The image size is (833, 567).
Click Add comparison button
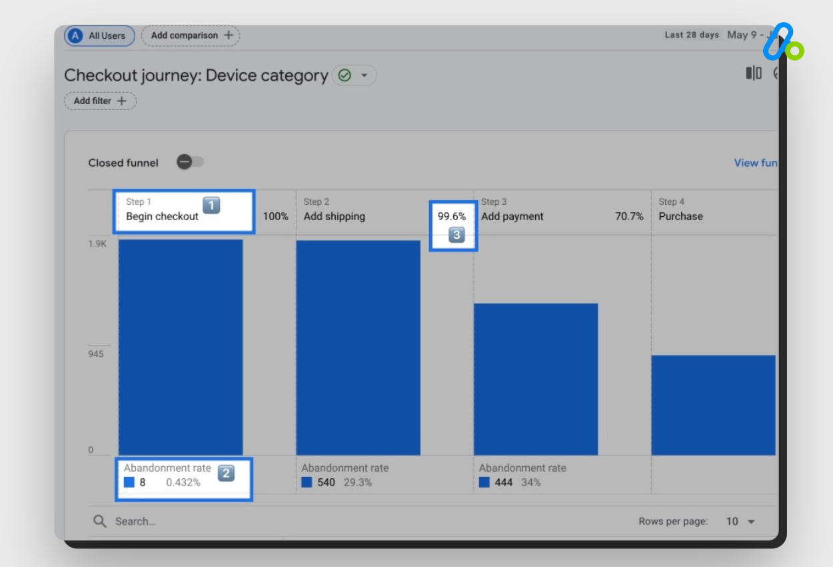pos(191,35)
